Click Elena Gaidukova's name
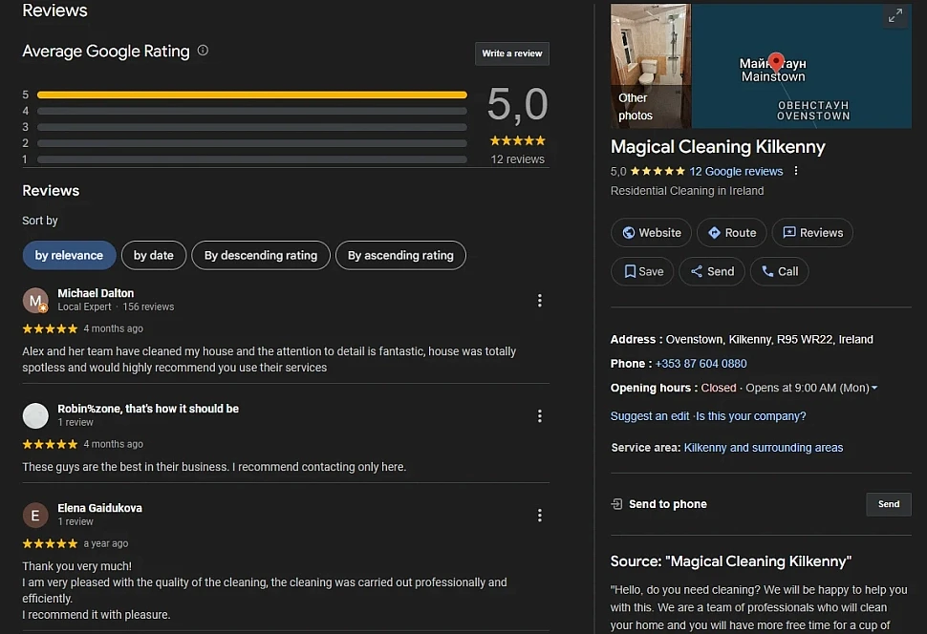This screenshot has height=634, width=927. (x=100, y=508)
